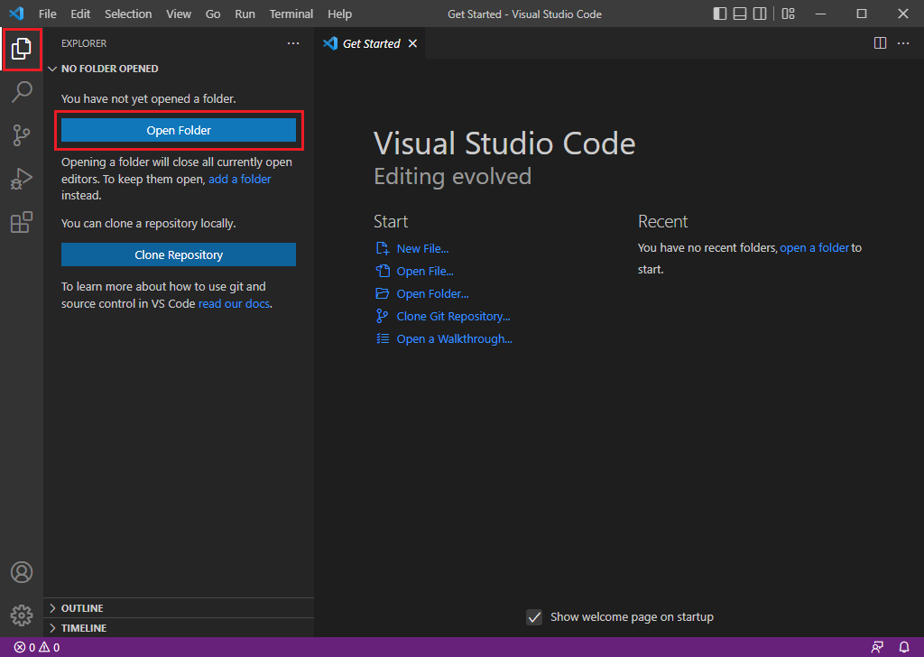Open the Extensions view icon
The height and width of the screenshot is (657, 924).
click(x=22, y=222)
